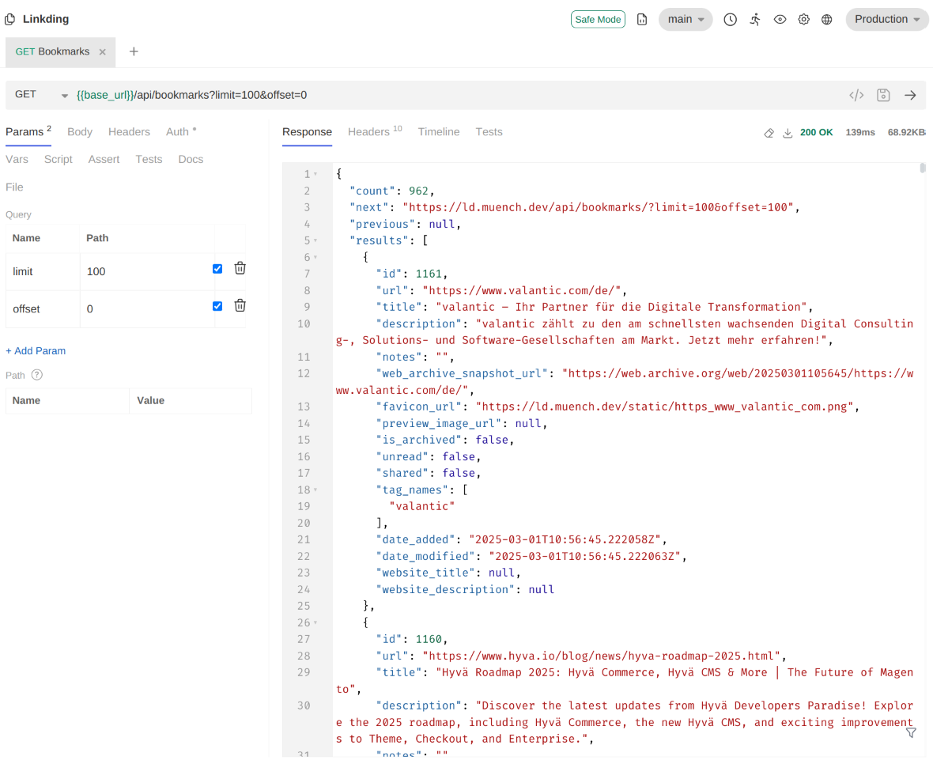Open the collection runner running-man icon
The image size is (933, 764).
click(x=755, y=20)
